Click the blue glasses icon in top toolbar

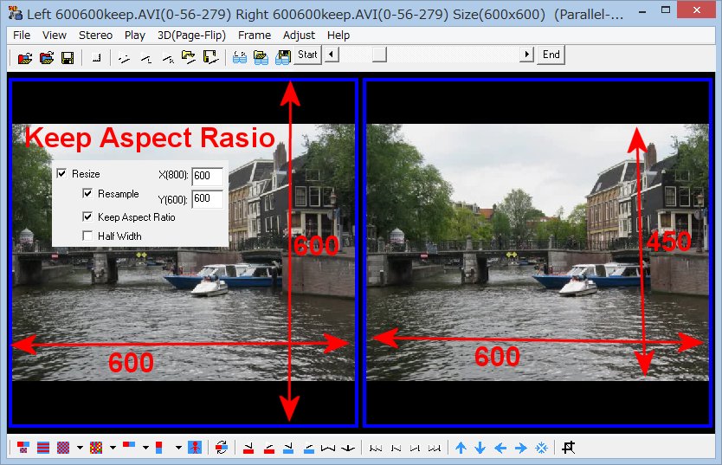240,57
